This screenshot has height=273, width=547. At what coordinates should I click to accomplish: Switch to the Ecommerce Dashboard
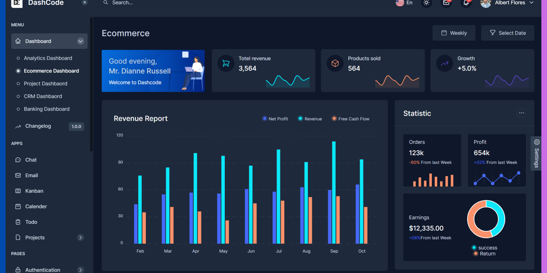click(51, 71)
